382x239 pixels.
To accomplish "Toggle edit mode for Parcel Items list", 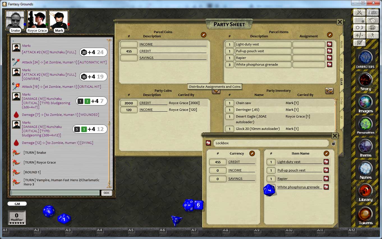I will click(x=330, y=35).
